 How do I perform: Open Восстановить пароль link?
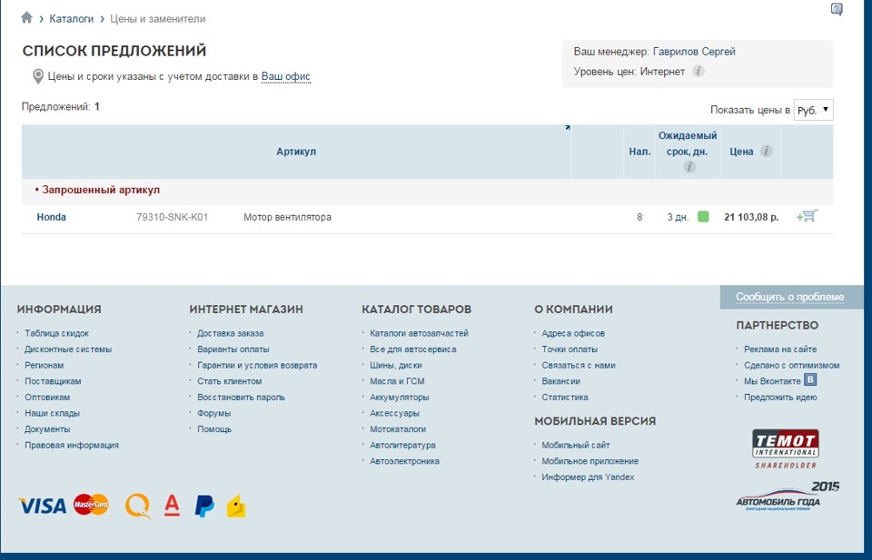click(x=241, y=398)
